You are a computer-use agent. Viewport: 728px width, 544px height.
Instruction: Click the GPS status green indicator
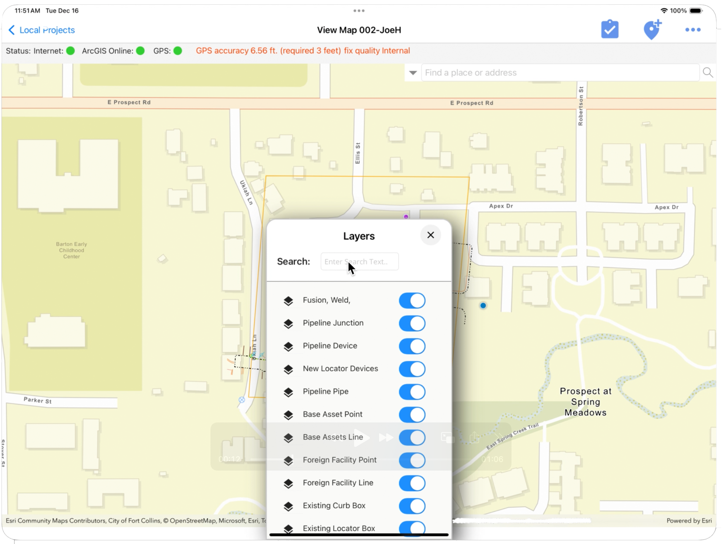pos(178,51)
